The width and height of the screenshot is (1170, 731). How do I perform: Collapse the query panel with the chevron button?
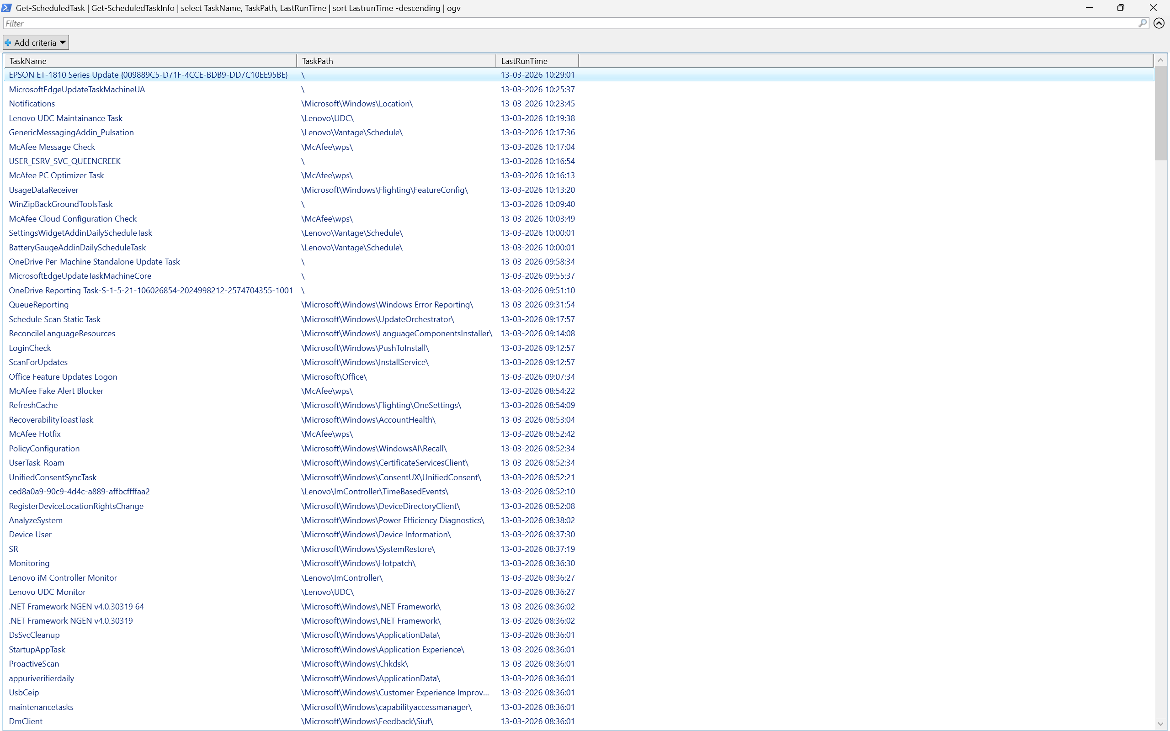point(1159,23)
